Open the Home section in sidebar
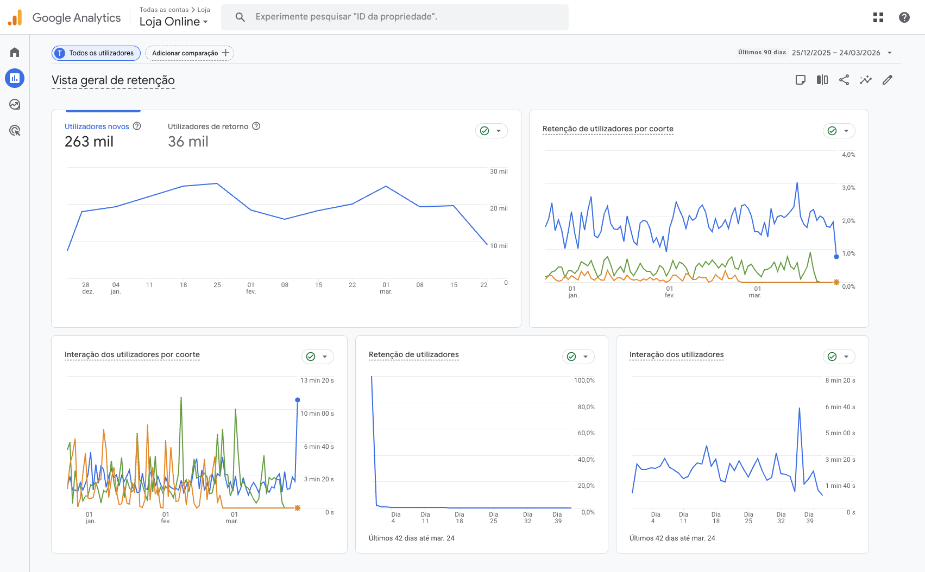 [x=15, y=52]
